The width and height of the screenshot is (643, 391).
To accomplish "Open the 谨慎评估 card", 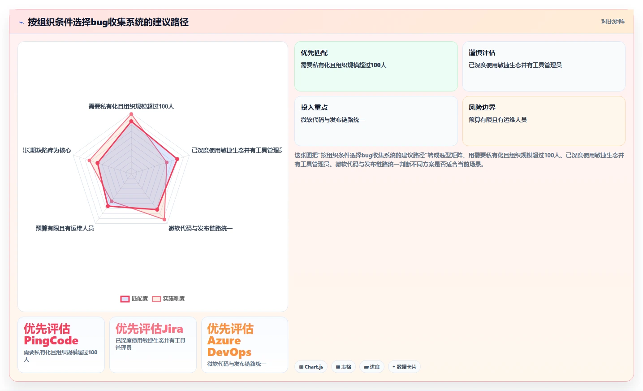I will pos(544,66).
